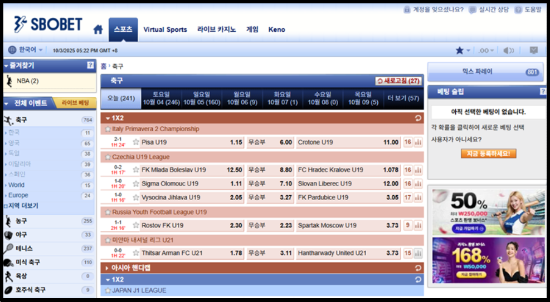Viewport: 550px width, 302px height.
Task: Open the 더 보기 (57) dates dropdown
Action: 403,98
